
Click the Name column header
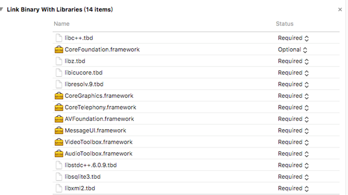coord(62,24)
